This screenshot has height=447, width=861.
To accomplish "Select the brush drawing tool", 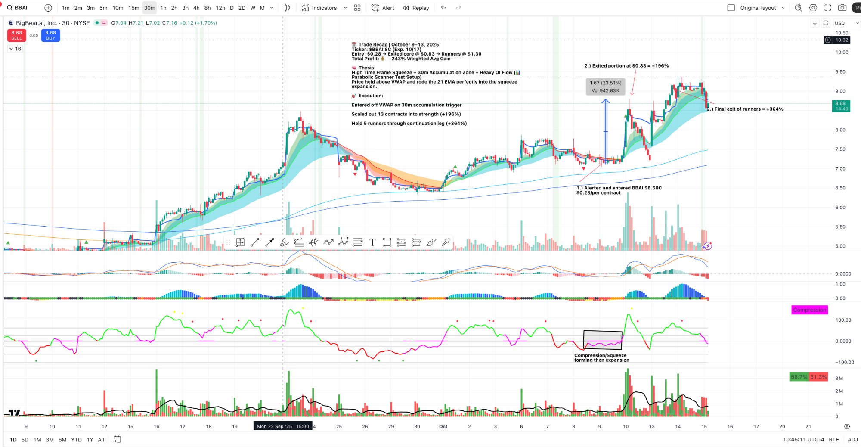I will click(x=431, y=242).
